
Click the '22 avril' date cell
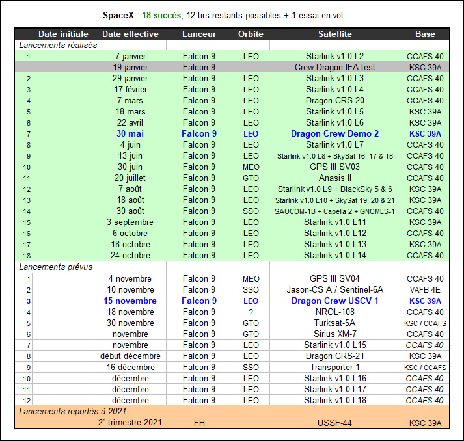coord(130,122)
